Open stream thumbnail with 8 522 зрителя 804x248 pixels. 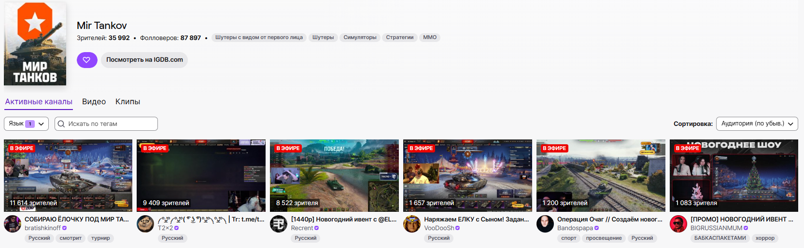[x=335, y=176]
